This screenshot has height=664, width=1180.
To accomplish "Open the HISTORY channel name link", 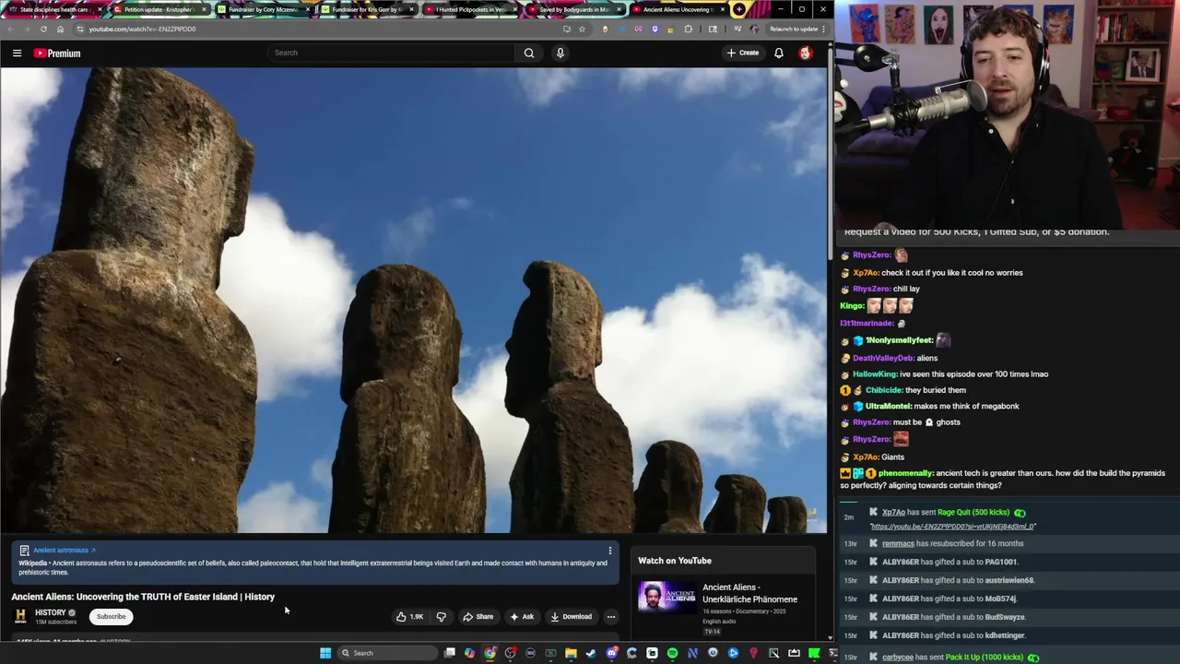I will 51,612.
